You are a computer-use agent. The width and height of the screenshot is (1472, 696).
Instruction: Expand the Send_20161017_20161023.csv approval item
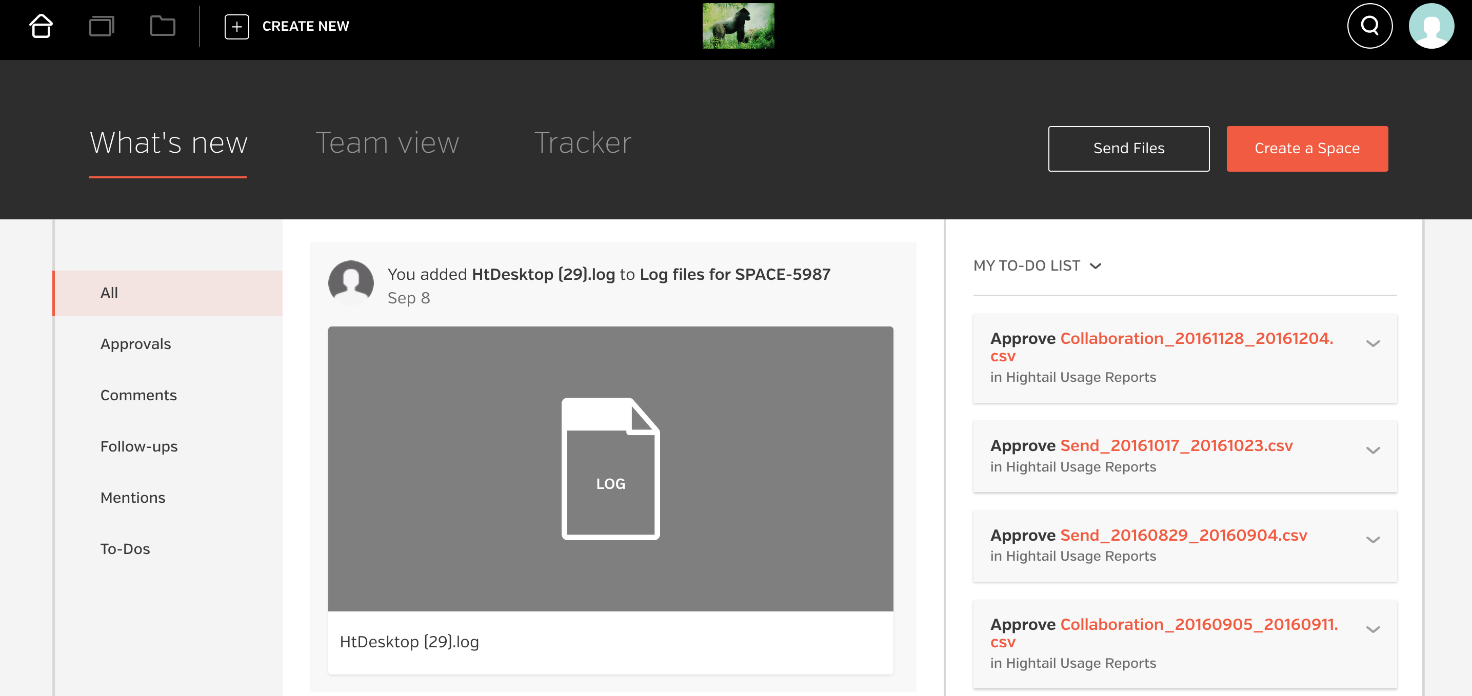[1374, 449]
